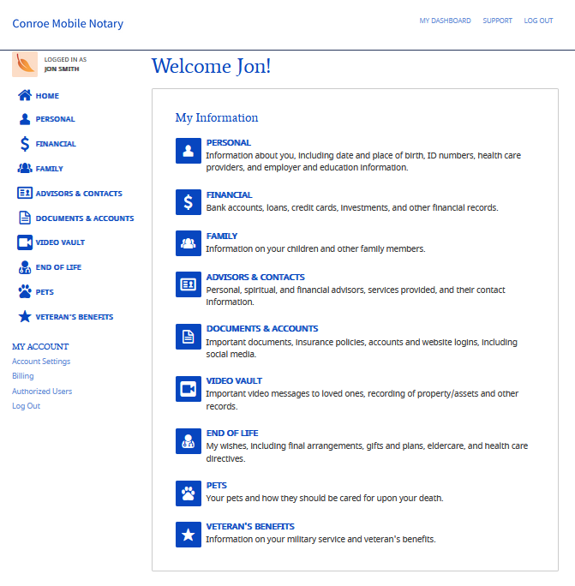The width and height of the screenshot is (575, 586).
Task: Open END OF LIFE heading link in main panel
Action: (232, 434)
